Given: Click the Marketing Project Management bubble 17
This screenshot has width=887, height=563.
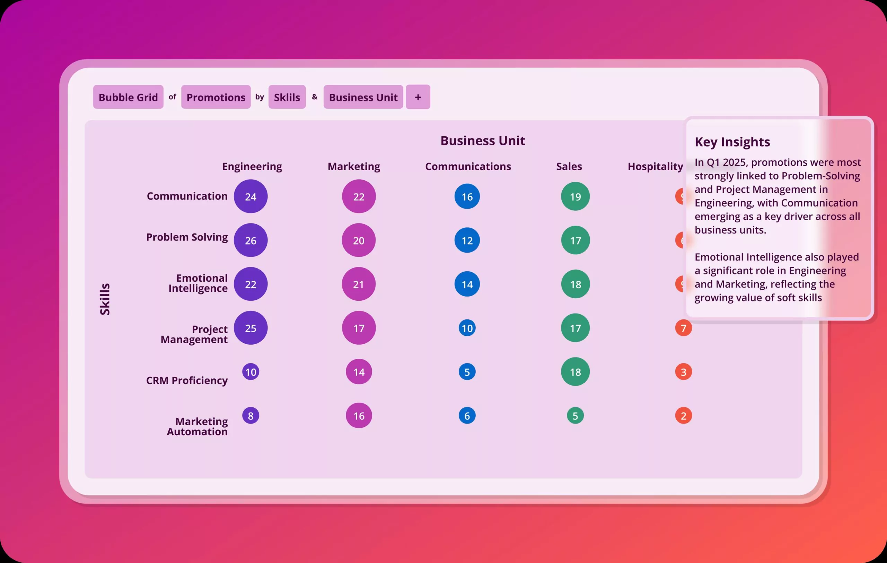Looking at the screenshot, I should (x=358, y=328).
